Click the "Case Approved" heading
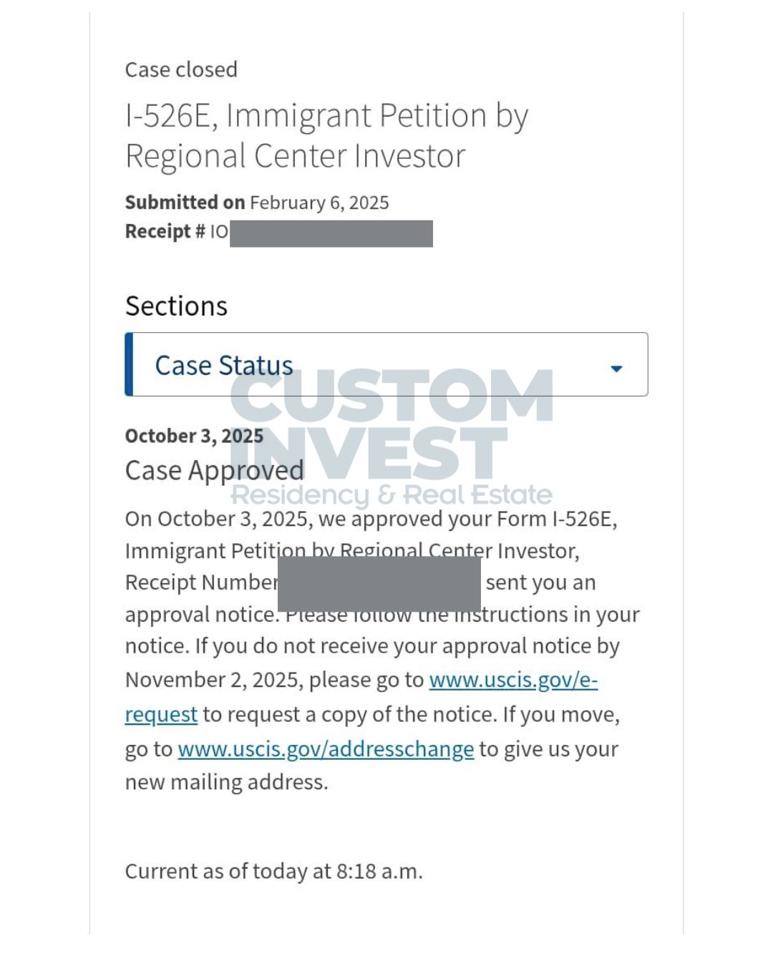The width and height of the screenshot is (773, 966). (x=214, y=470)
